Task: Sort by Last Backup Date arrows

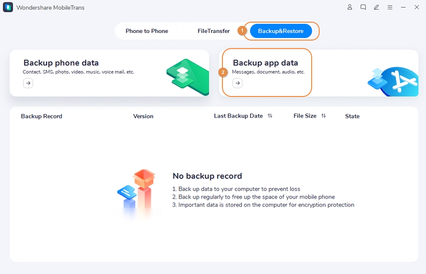Action: (270, 115)
